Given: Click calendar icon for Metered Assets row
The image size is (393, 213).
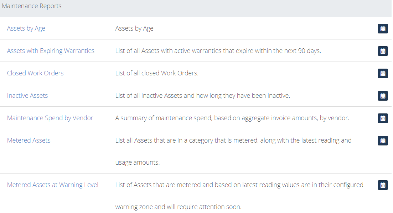Looking at the screenshot, I should click(x=382, y=140).
